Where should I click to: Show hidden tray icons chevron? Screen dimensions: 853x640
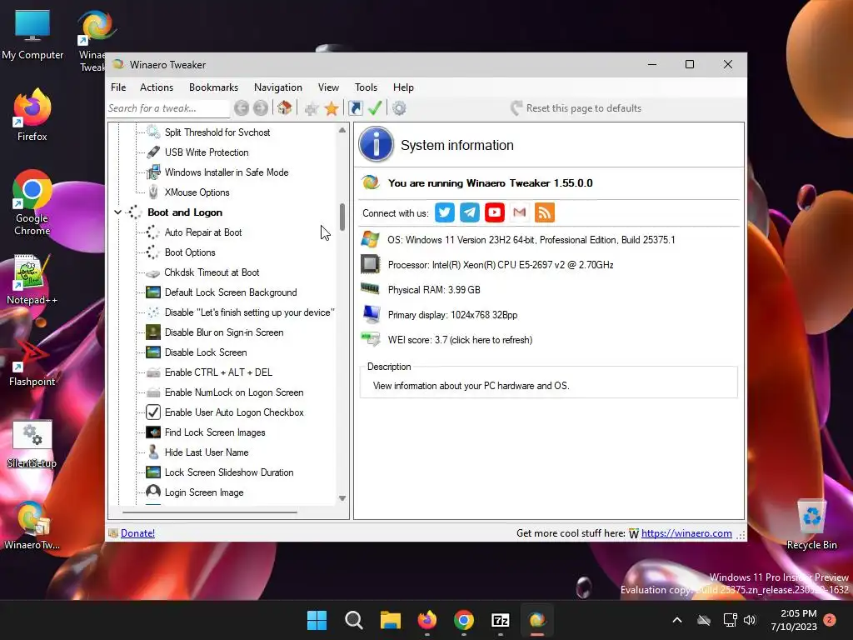[x=676, y=620]
